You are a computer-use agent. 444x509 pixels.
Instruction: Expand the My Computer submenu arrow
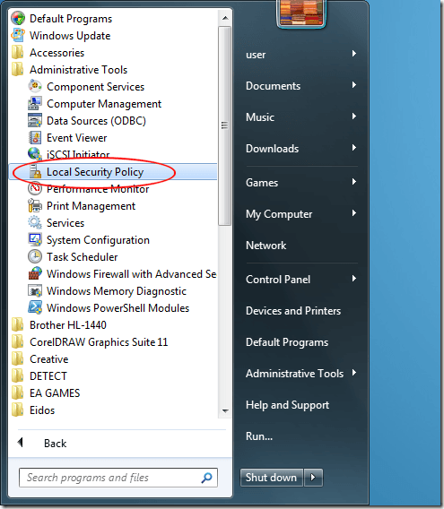click(354, 213)
